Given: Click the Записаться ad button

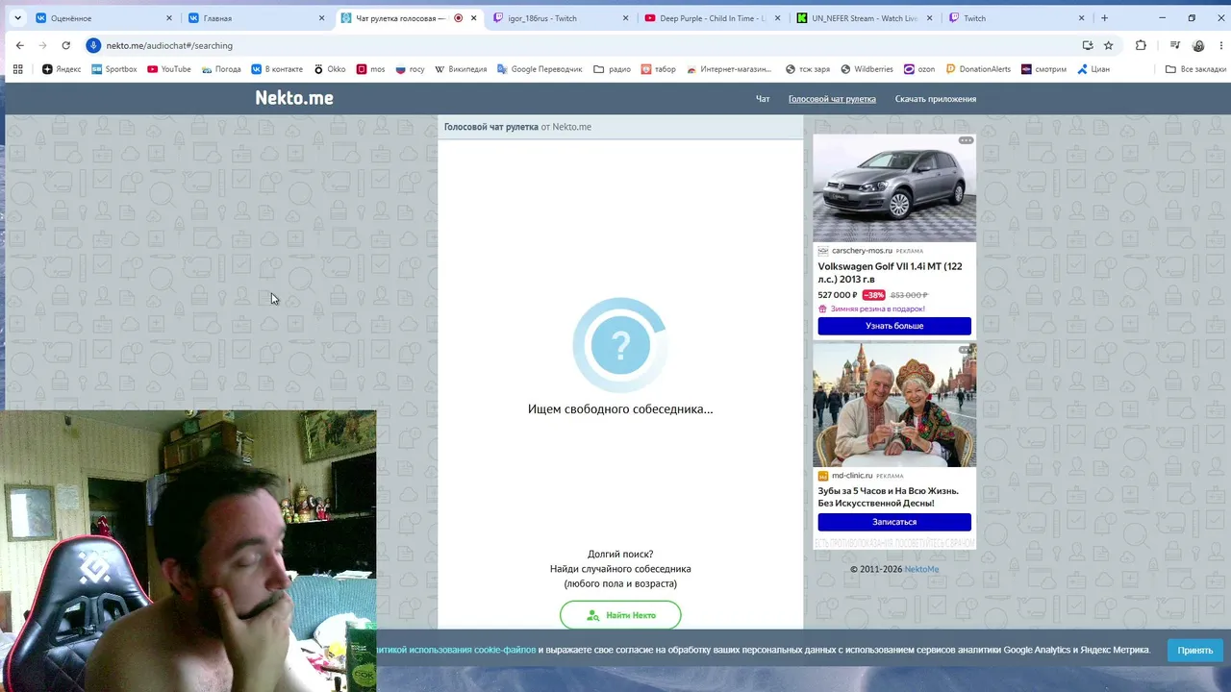Looking at the screenshot, I should coord(894,522).
